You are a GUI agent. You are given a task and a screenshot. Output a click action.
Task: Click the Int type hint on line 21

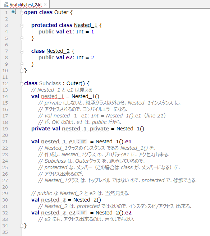pyautogui.click(x=82, y=142)
